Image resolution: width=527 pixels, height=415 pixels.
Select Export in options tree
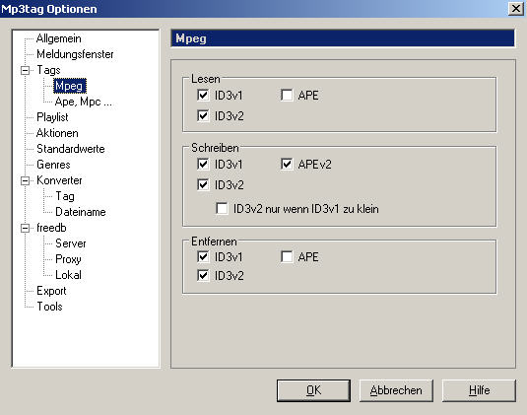pyautogui.click(x=51, y=291)
